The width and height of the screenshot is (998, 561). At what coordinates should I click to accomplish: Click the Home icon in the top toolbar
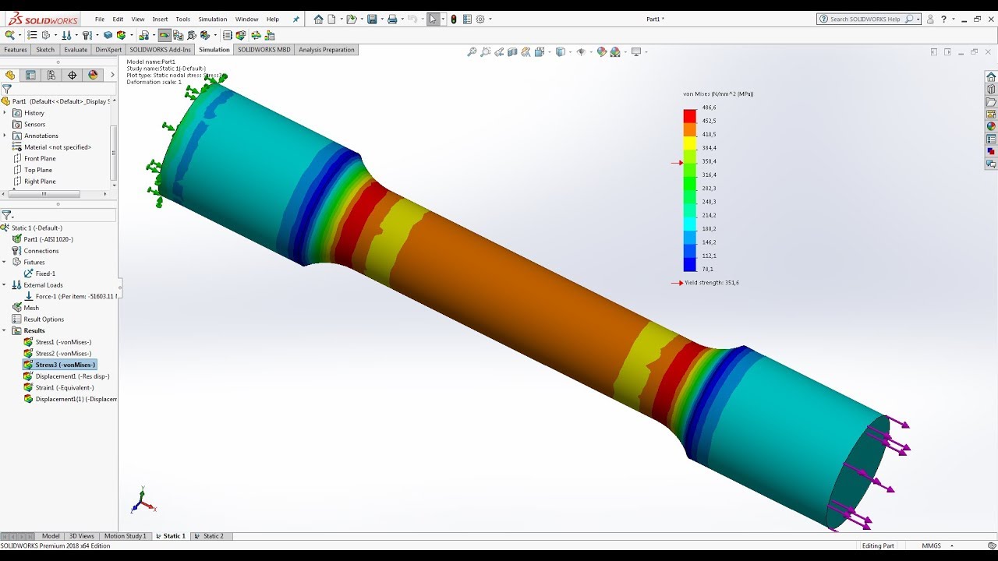318,19
